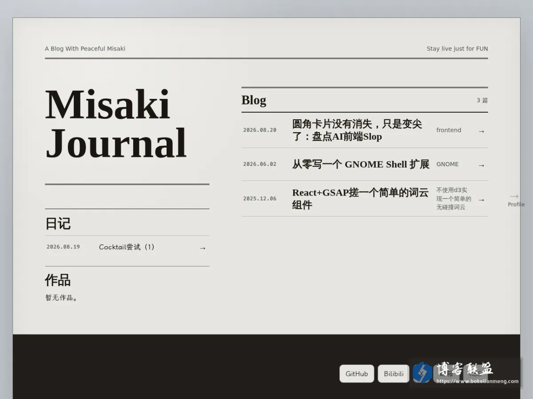Click the 日记 section heading

pyautogui.click(x=58, y=223)
